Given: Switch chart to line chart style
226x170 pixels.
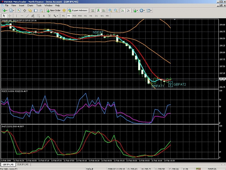Looking at the screenshot, I should [104, 11].
